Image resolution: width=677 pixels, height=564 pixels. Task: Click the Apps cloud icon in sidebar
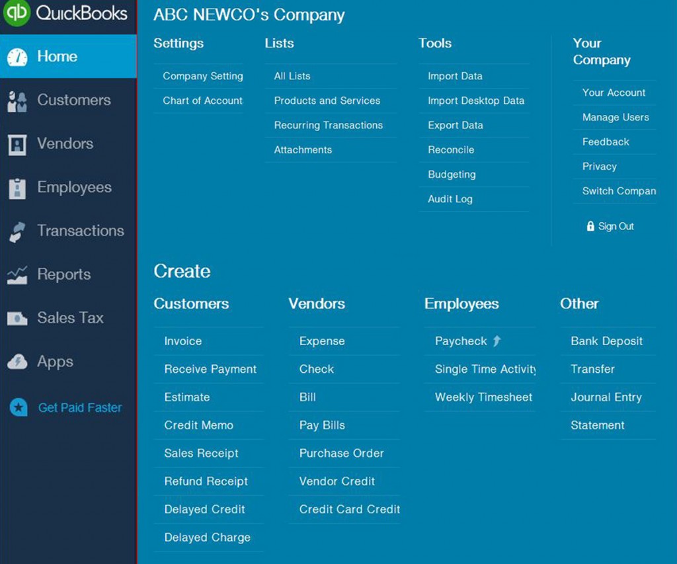17,362
